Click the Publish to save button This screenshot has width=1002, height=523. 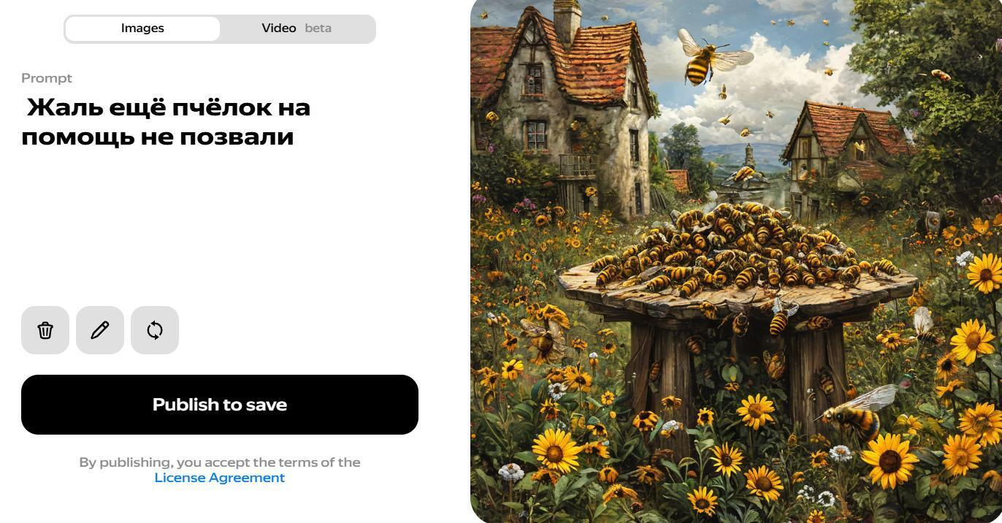click(220, 405)
